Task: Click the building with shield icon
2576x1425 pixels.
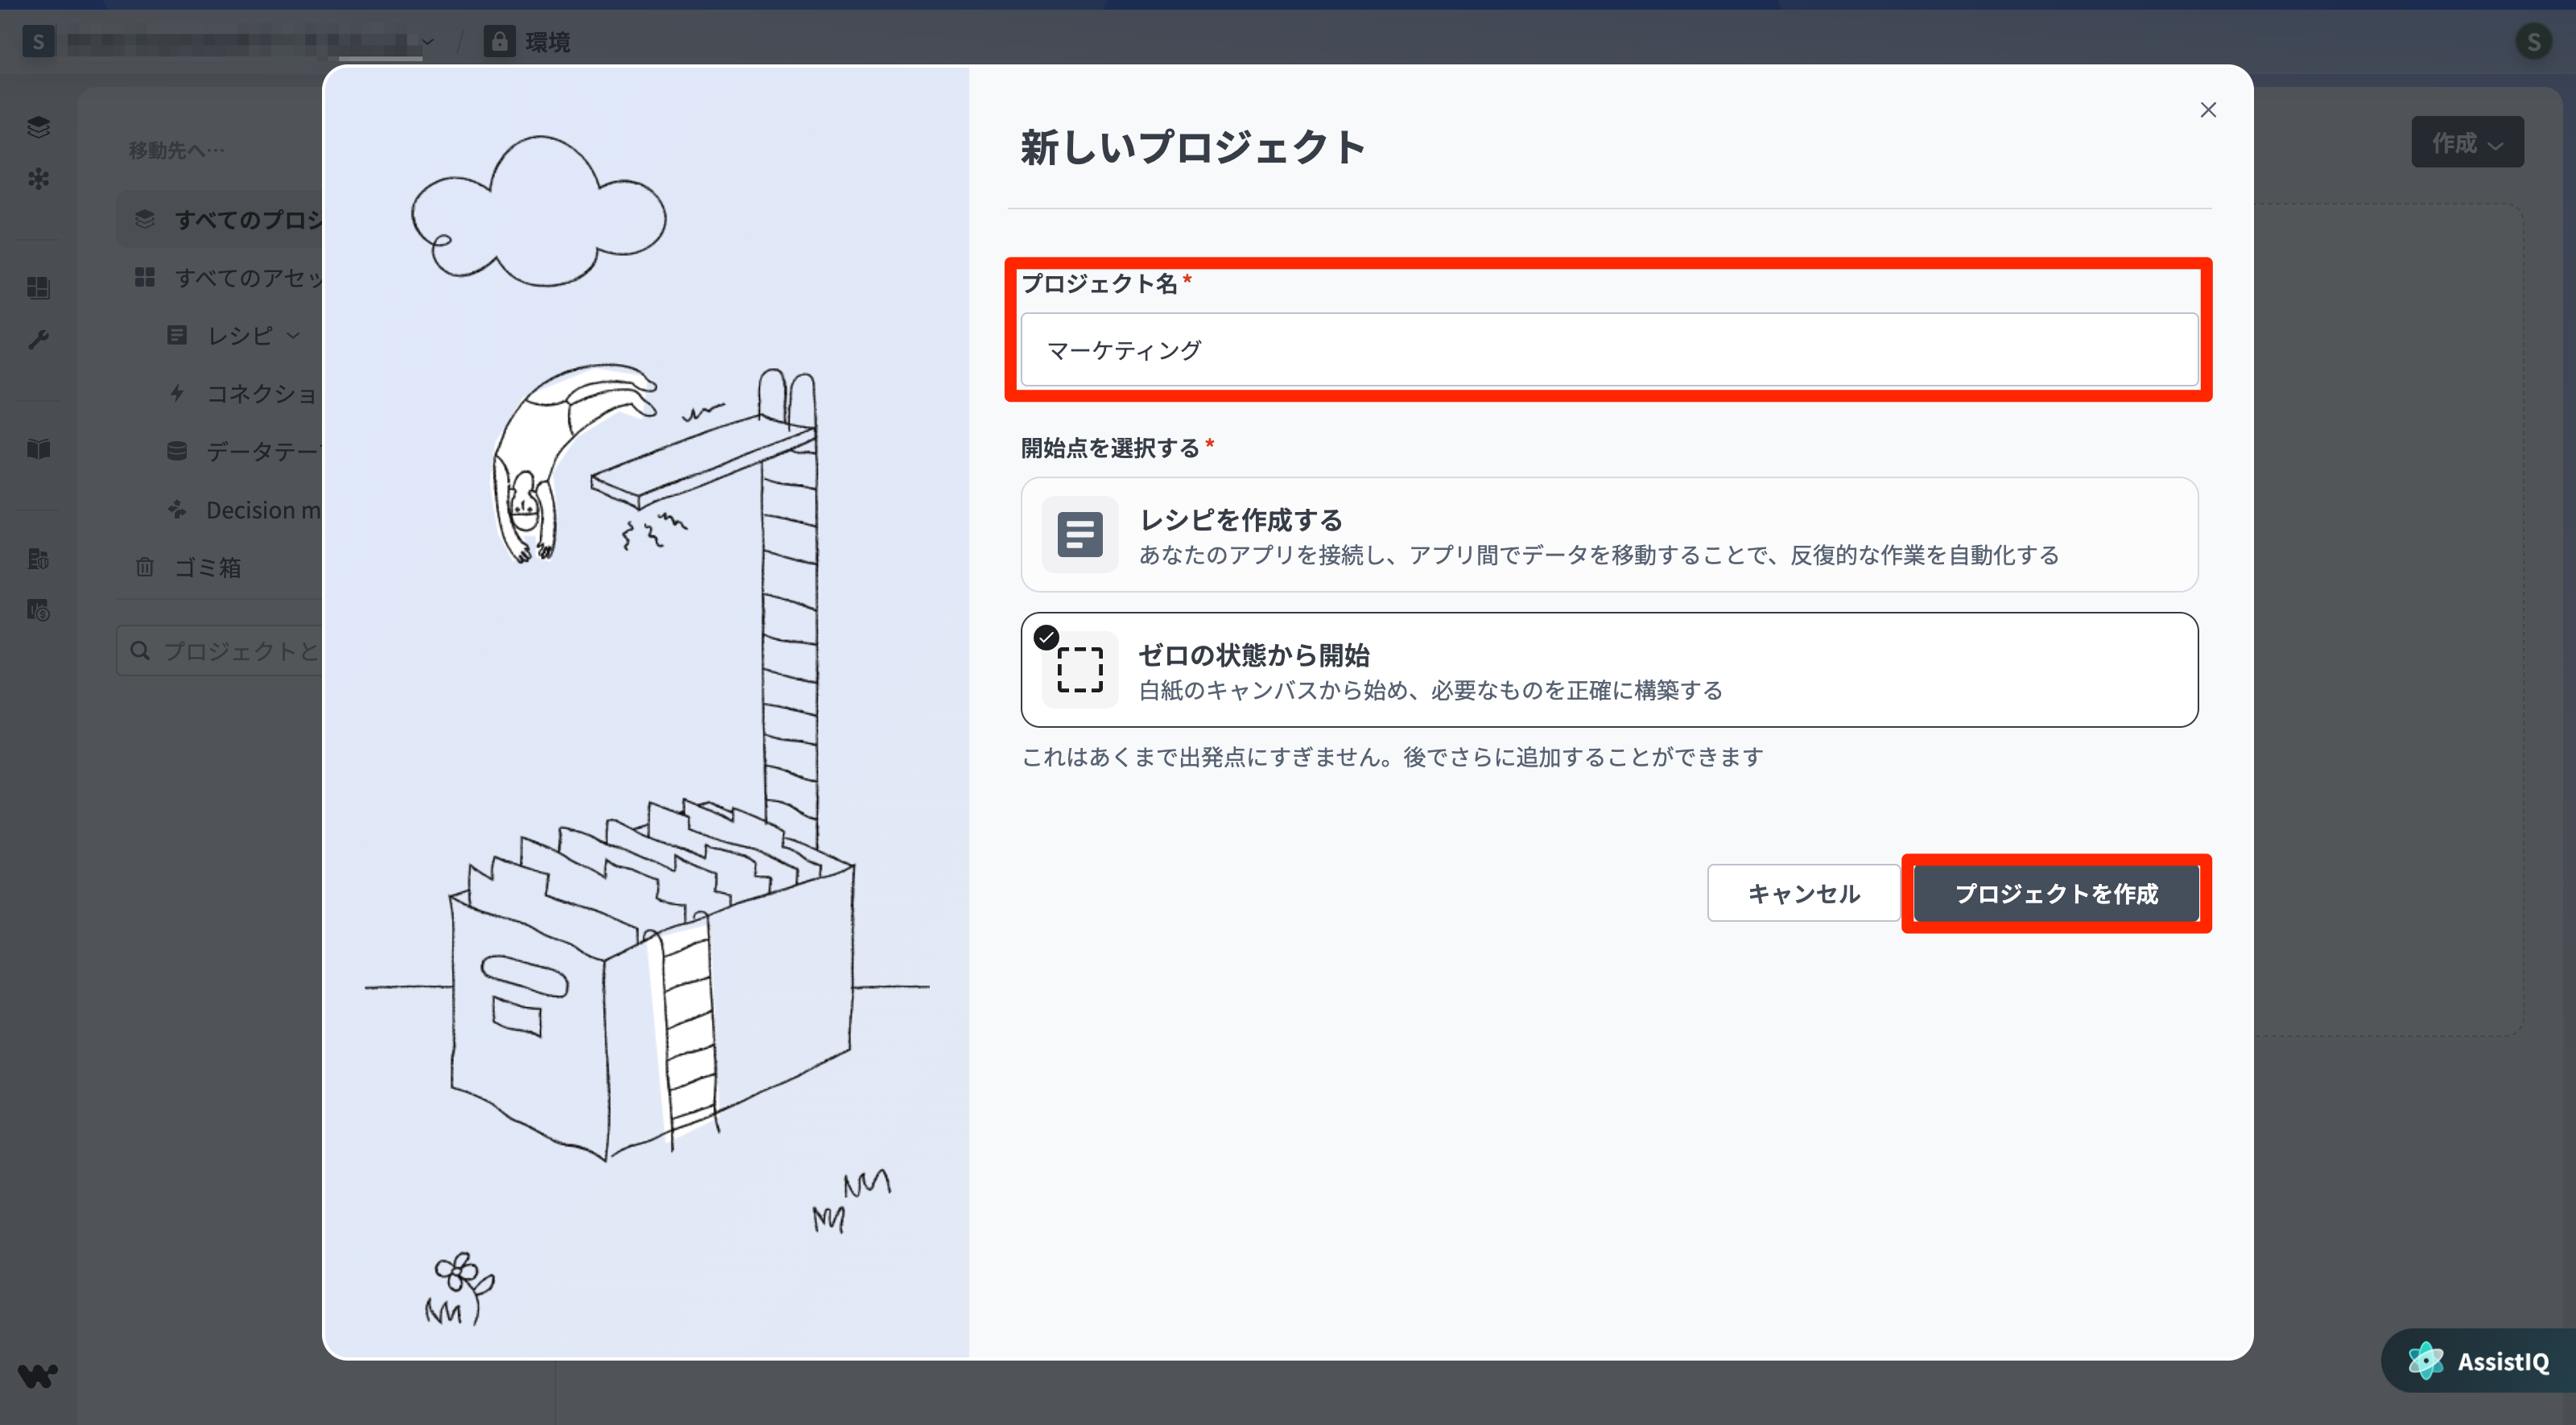Action: point(38,558)
